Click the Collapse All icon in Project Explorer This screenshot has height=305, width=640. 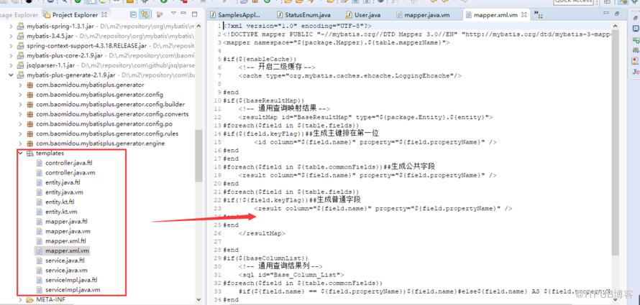point(134,14)
